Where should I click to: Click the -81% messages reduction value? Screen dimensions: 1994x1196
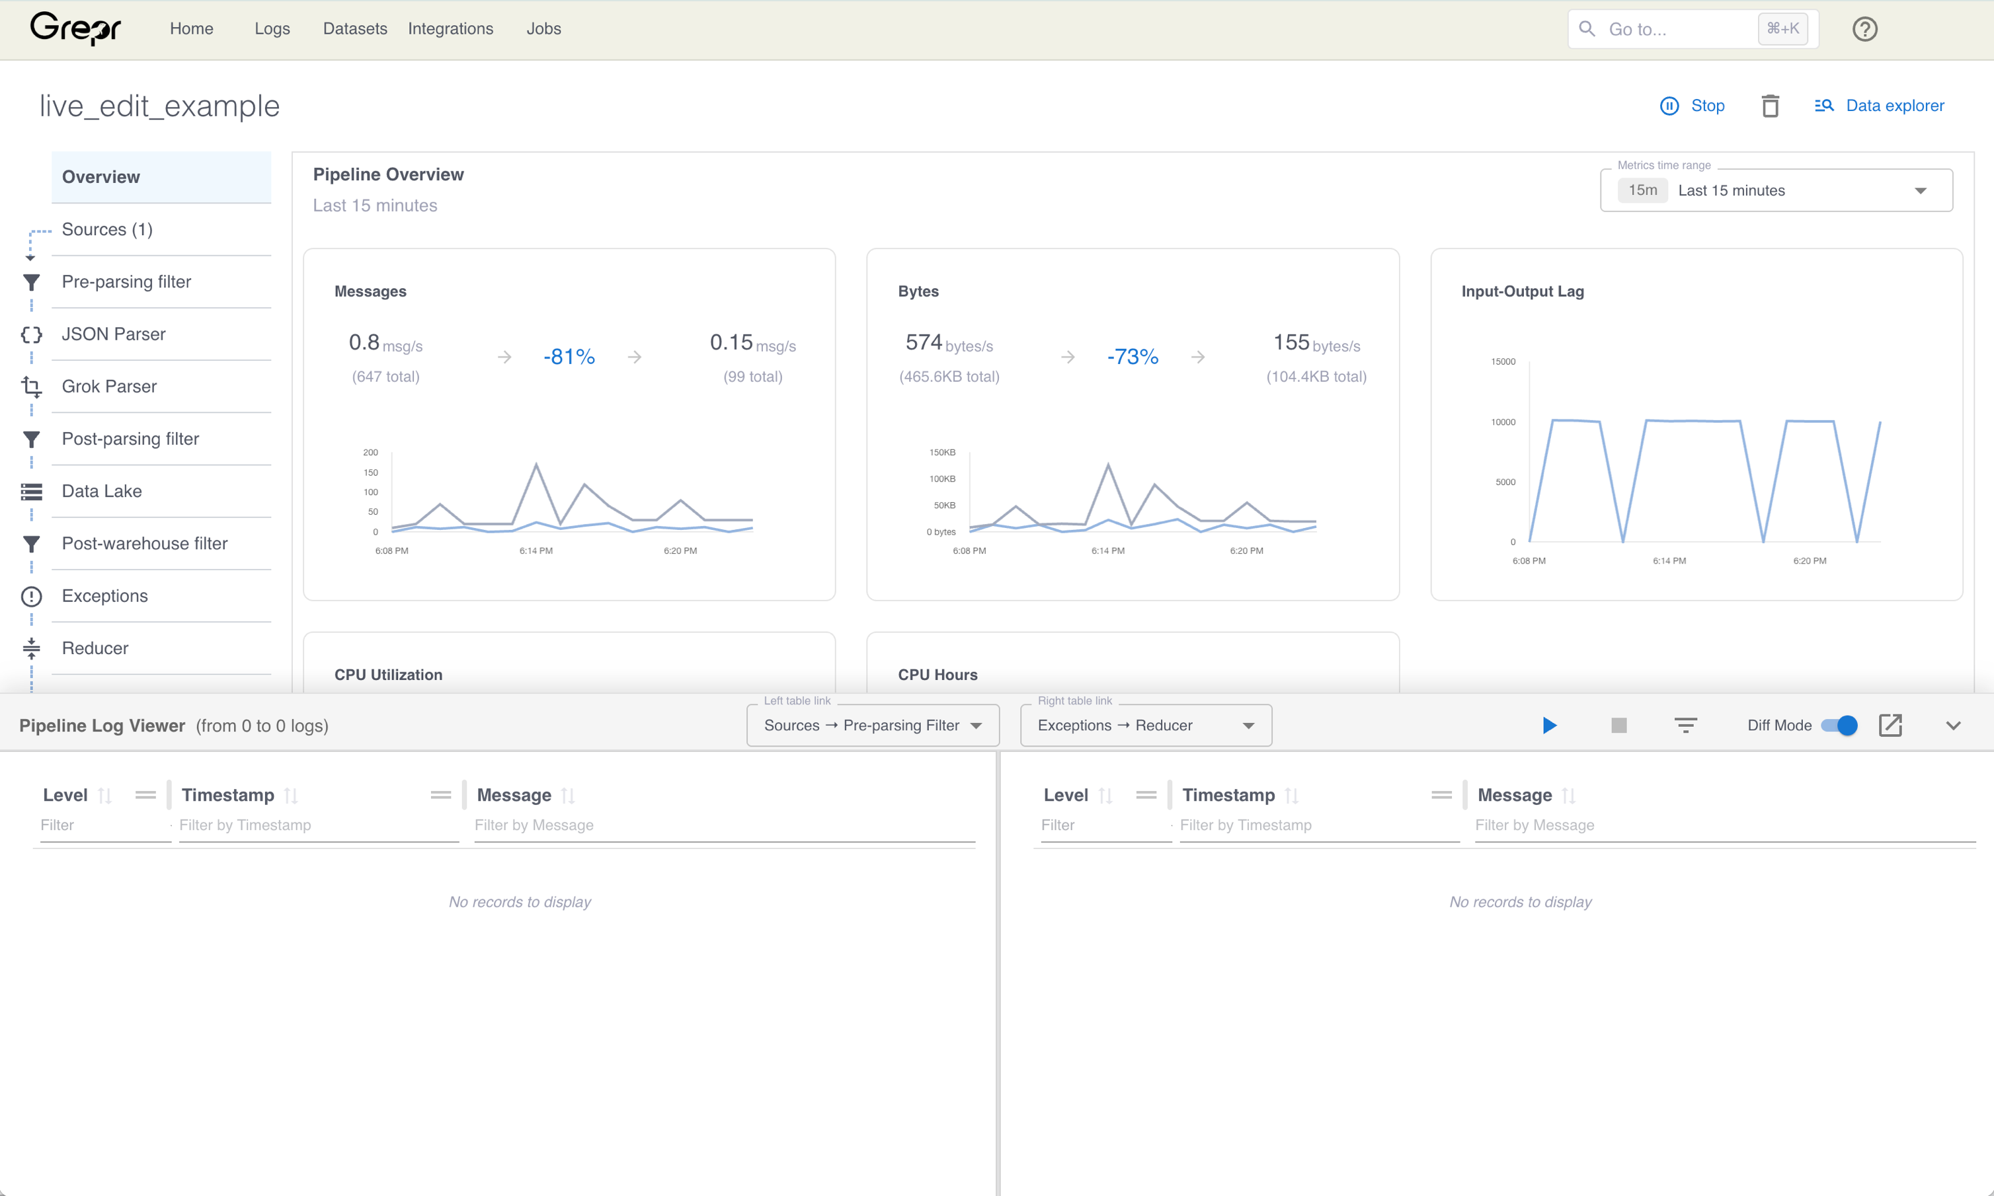(x=569, y=357)
